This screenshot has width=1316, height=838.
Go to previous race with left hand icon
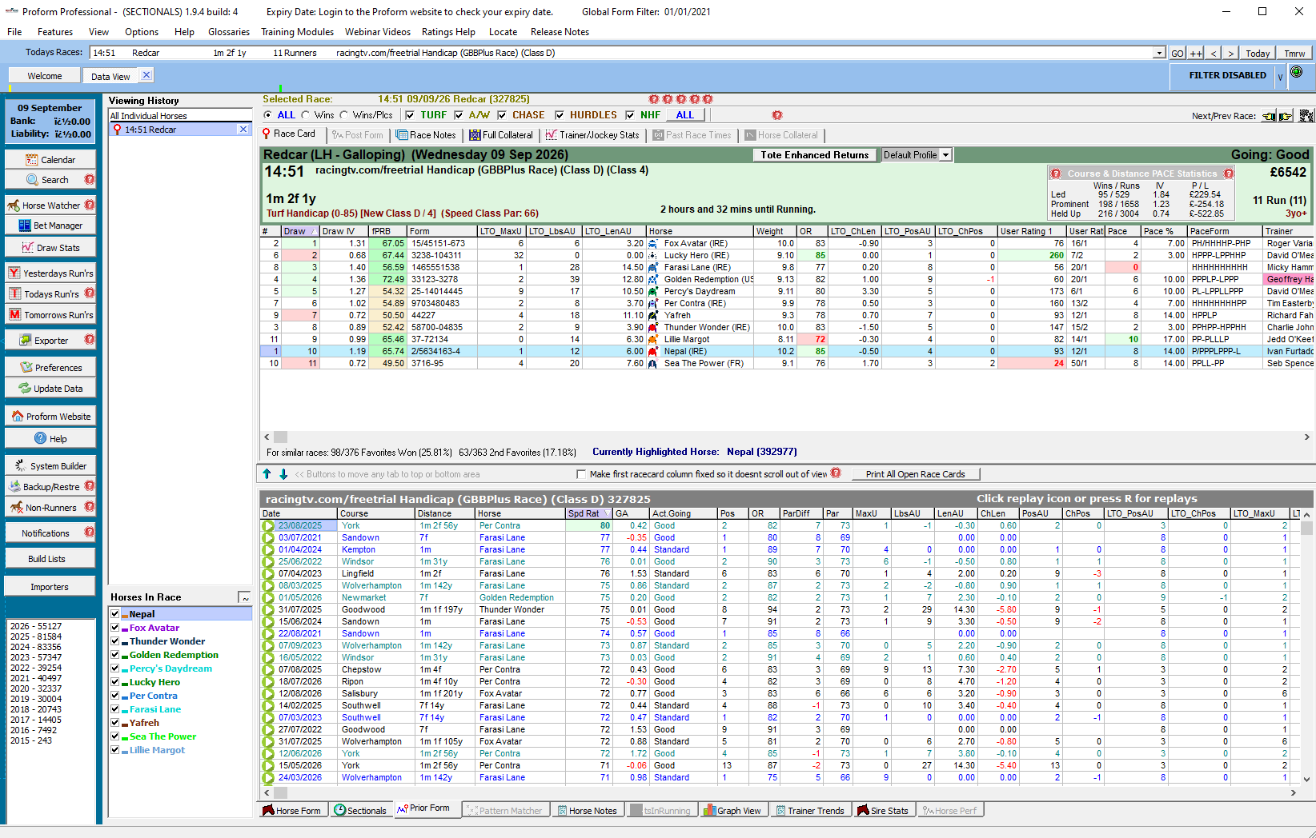(x=1270, y=116)
